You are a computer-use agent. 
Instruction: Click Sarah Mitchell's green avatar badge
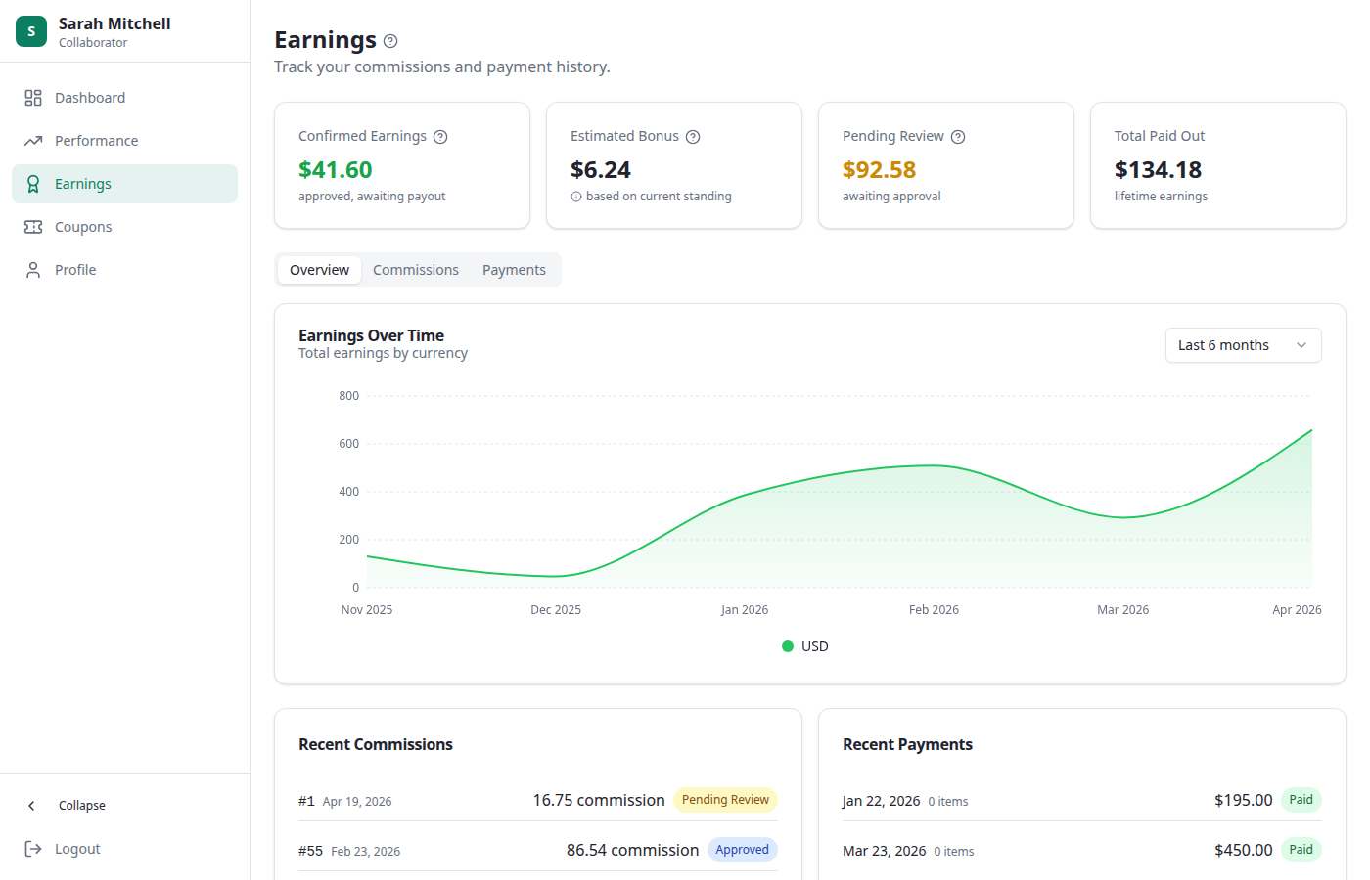pyautogui.click(x=30, y=30)
